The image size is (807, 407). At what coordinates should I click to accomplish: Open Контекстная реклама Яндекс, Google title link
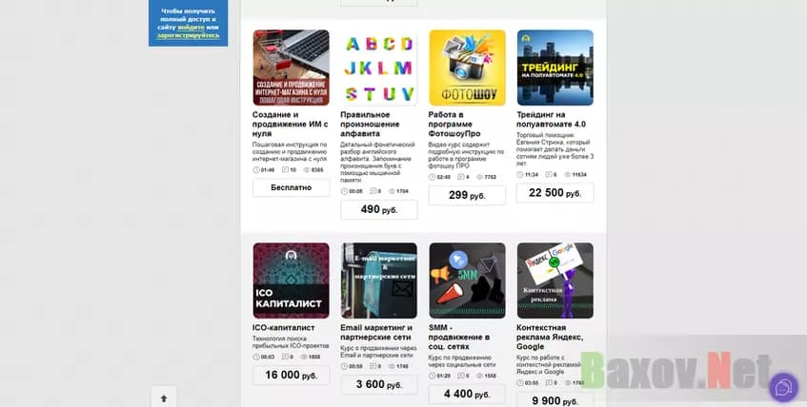(550, 338)
